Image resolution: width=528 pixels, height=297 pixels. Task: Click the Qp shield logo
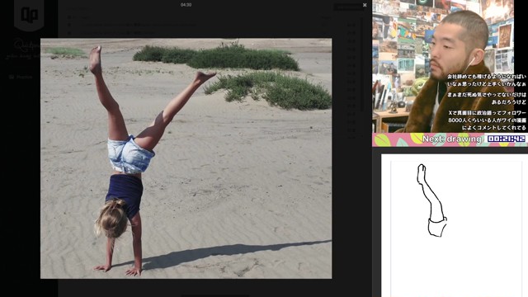(29, 15)
